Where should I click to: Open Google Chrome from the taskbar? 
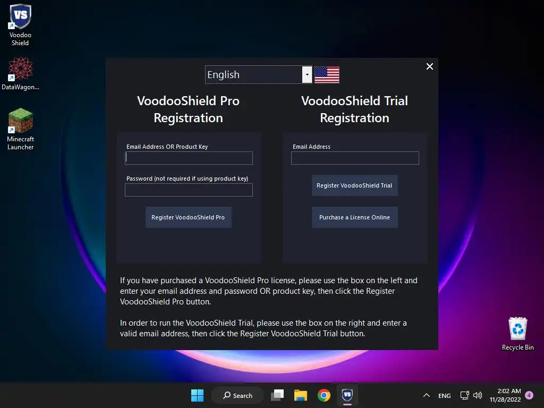324,395
